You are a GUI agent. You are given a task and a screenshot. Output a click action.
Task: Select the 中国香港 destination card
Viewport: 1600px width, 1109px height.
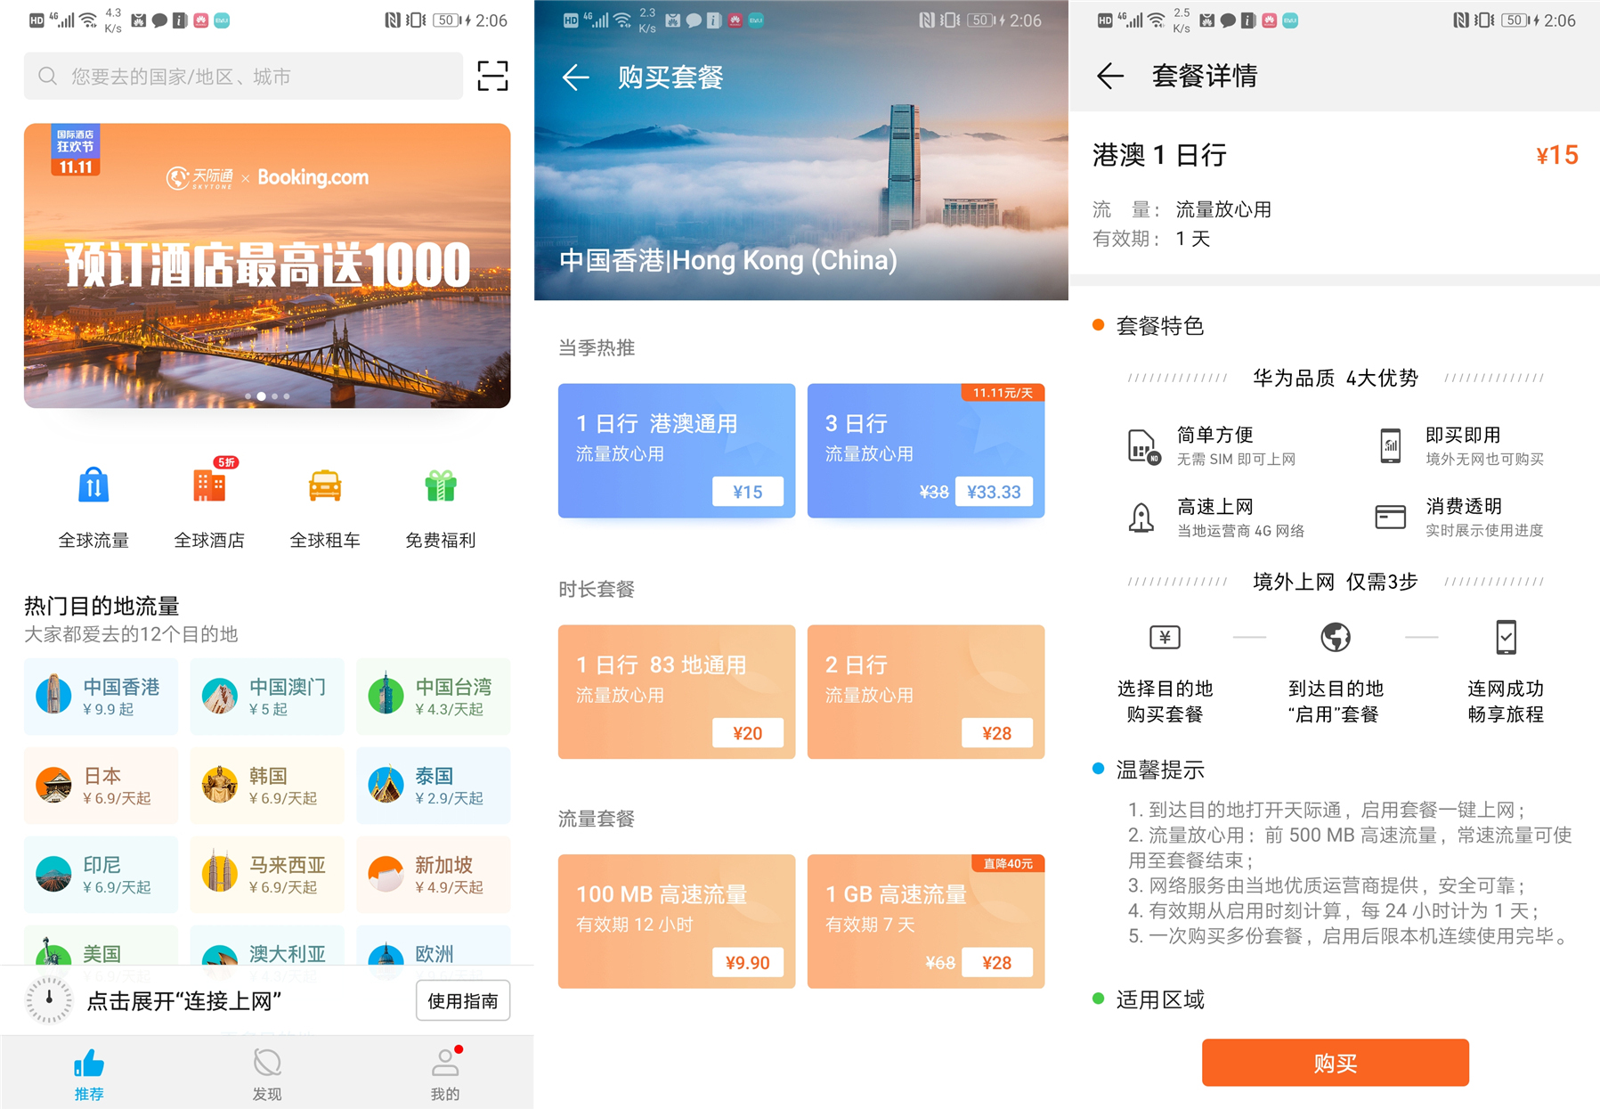101,697
